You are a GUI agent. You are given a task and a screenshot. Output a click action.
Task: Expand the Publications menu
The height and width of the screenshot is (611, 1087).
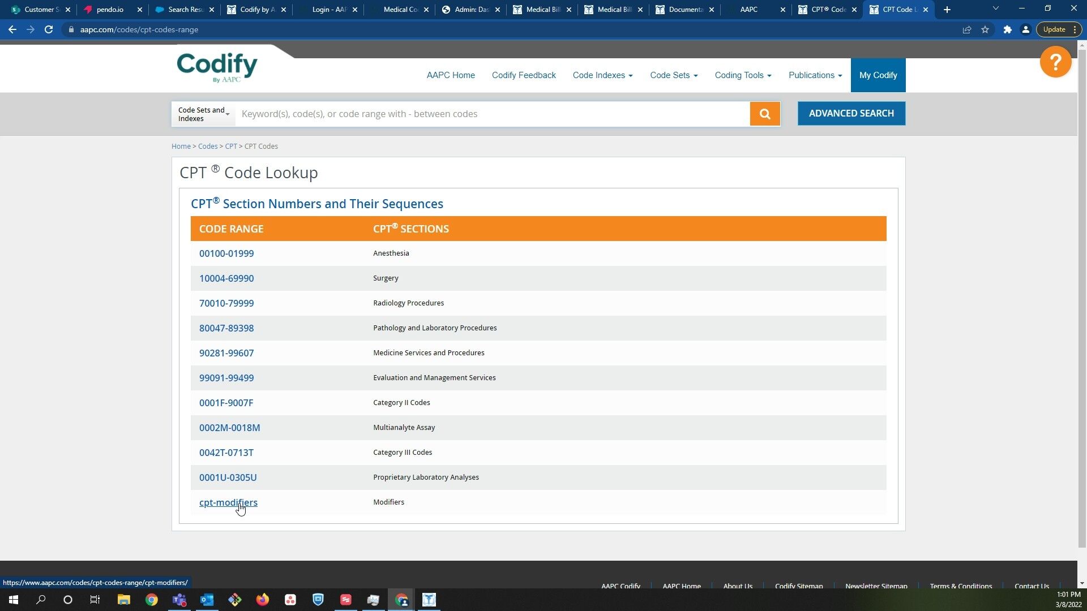point(815,75)
